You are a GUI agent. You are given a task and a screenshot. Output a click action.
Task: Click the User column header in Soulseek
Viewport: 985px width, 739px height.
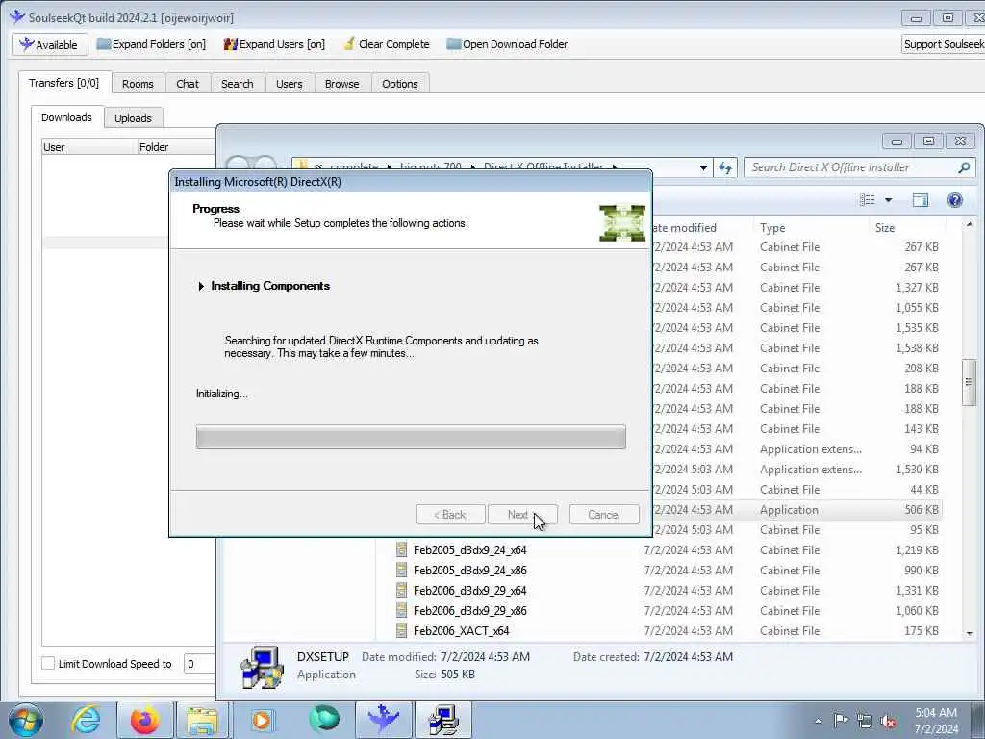click(x=89, y=147)
